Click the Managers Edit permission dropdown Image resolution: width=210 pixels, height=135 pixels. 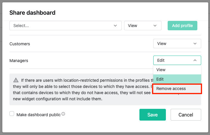click(x=177, y=60)
